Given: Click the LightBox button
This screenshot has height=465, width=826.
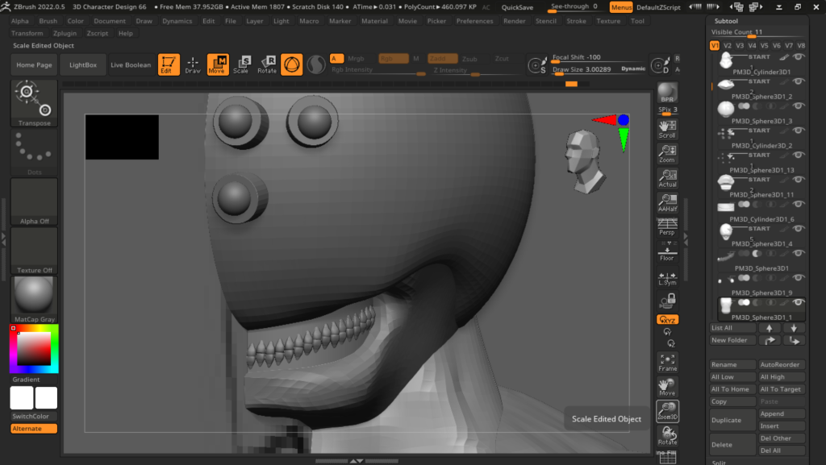Looking at the screenshot, I should pos(82,64).
